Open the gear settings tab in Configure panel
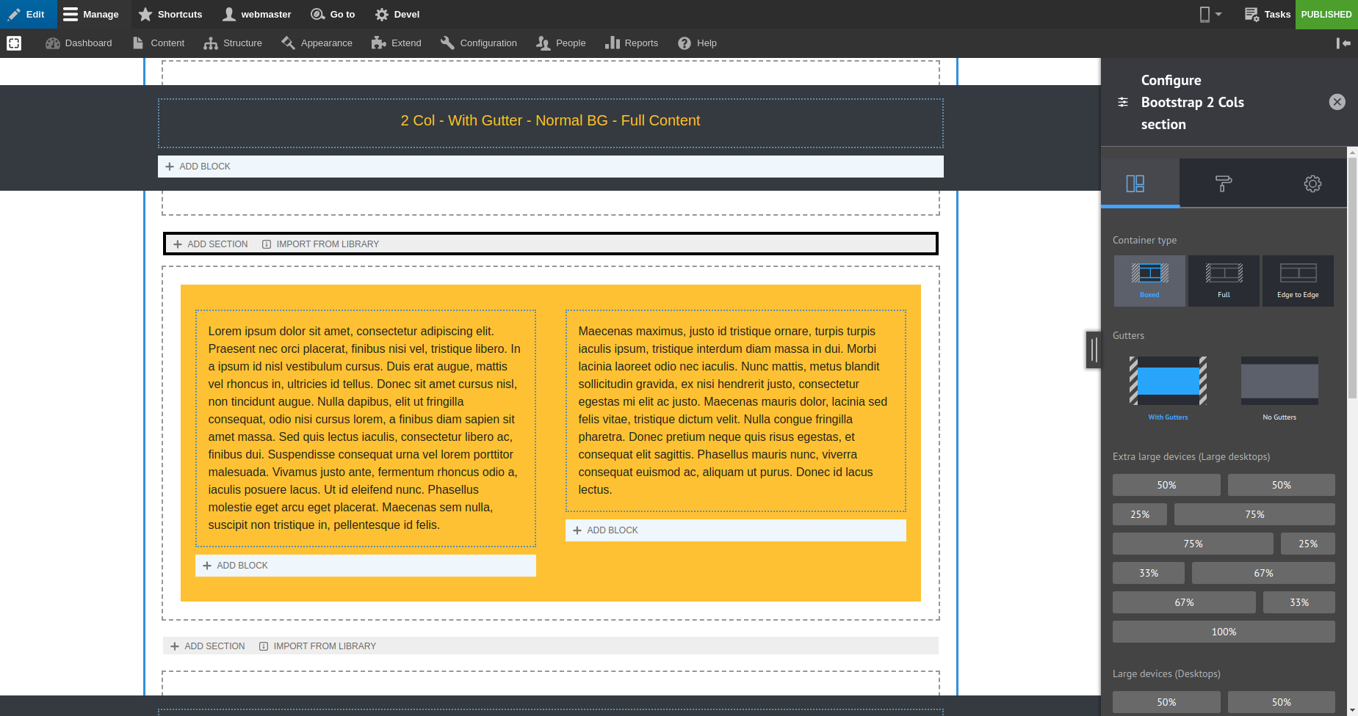This screenshot has width=1358, height=716. [1312, 183]
